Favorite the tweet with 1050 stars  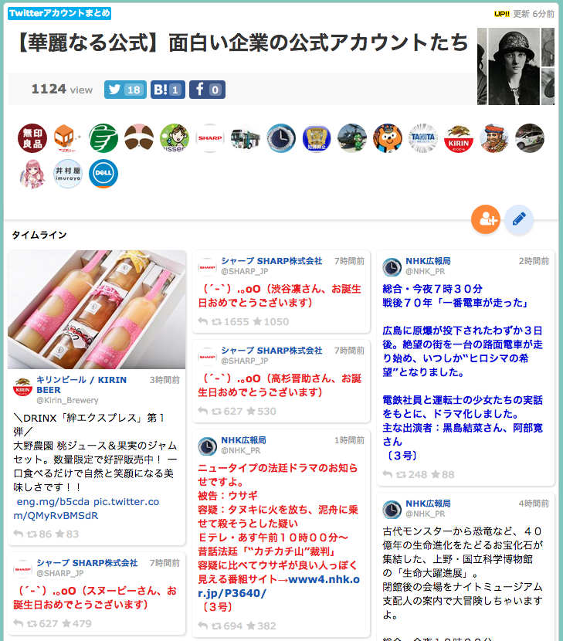click(x=270, y=322)
